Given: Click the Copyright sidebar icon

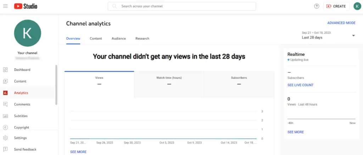Looking at the screenshot, I should coord(5,127).
